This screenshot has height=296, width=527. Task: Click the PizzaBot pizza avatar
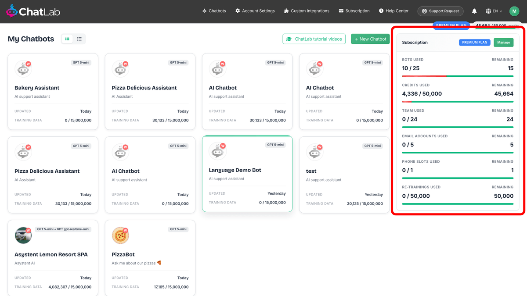pos(120,235)
